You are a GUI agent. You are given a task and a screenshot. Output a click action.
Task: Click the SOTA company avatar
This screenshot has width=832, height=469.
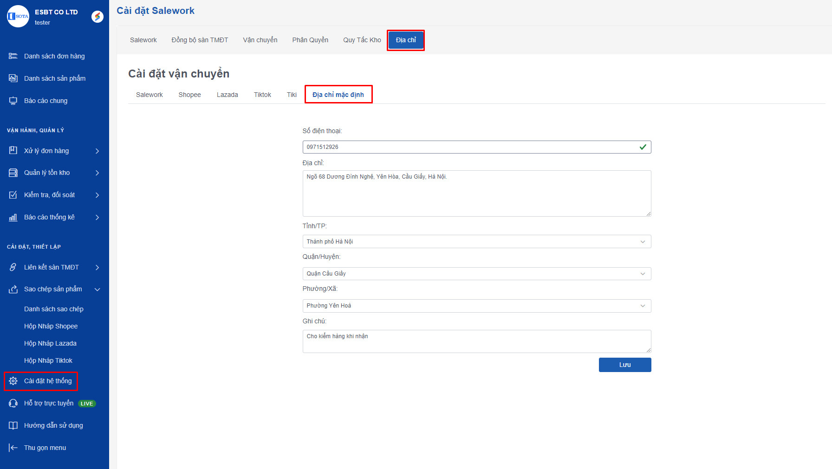coord(18,16)
